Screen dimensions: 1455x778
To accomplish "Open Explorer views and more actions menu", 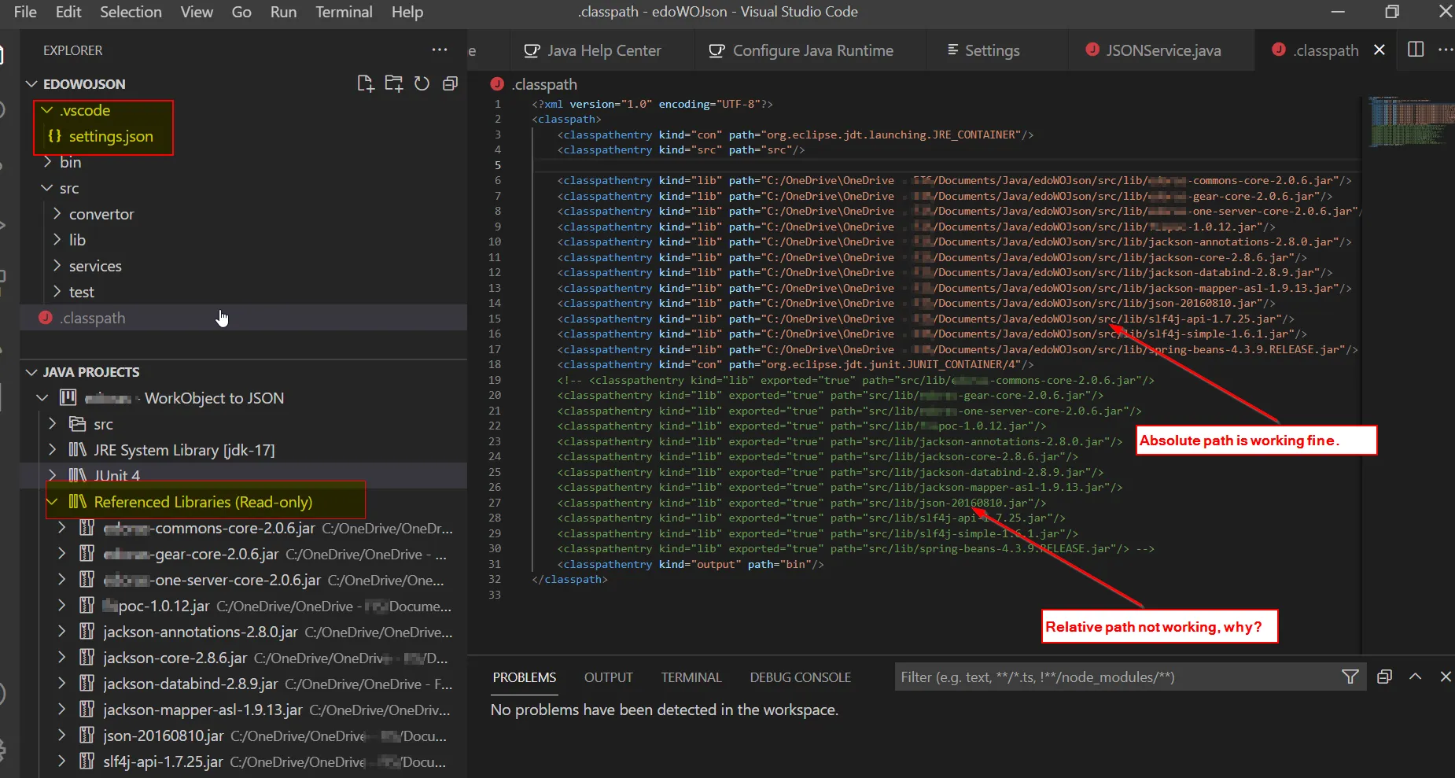I will coord(440,50).
